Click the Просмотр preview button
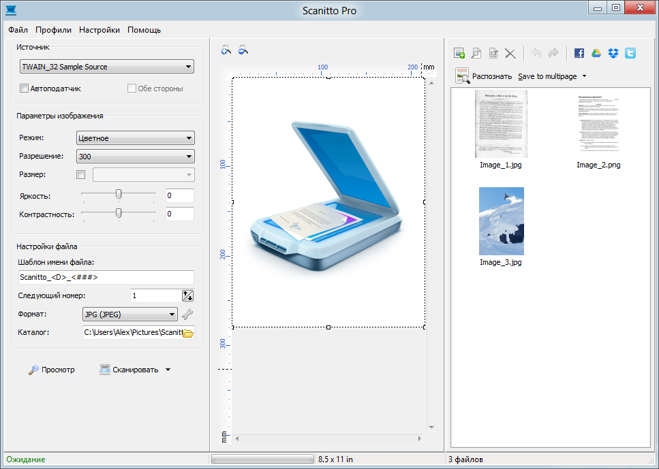Viewport: 659px width, 469px height. click(x=52, y=370)
